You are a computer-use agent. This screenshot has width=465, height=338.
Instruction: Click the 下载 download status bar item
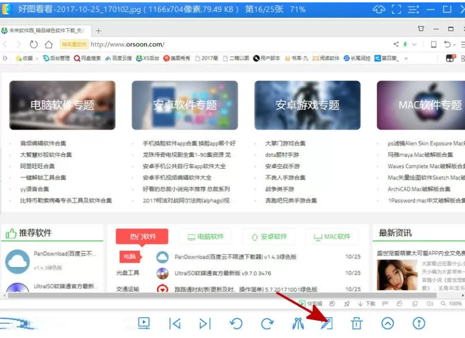366,304
